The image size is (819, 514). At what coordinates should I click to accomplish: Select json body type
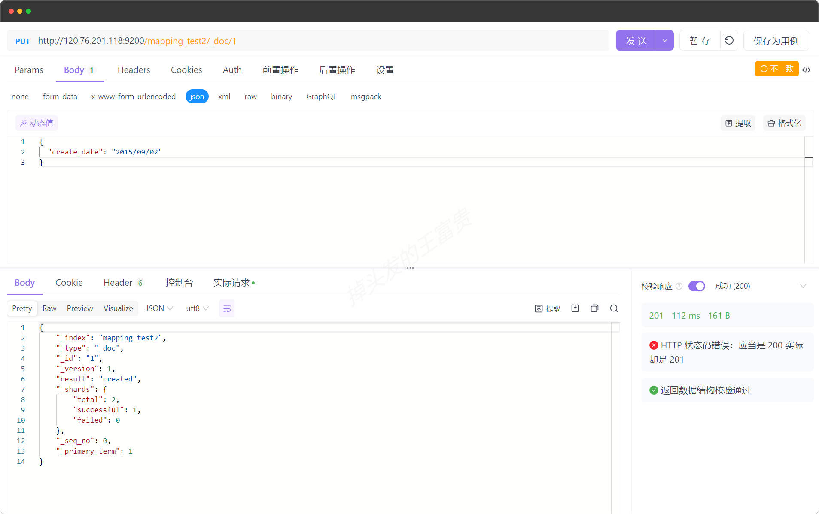pyautogui.click(x=197, y=97)
